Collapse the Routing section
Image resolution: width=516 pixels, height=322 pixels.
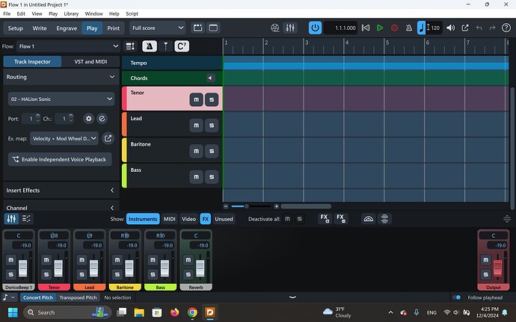click(112, 77)
